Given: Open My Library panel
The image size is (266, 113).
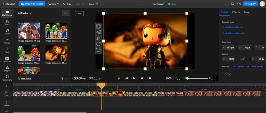Looking at the screenshot, I should point(7,13).
